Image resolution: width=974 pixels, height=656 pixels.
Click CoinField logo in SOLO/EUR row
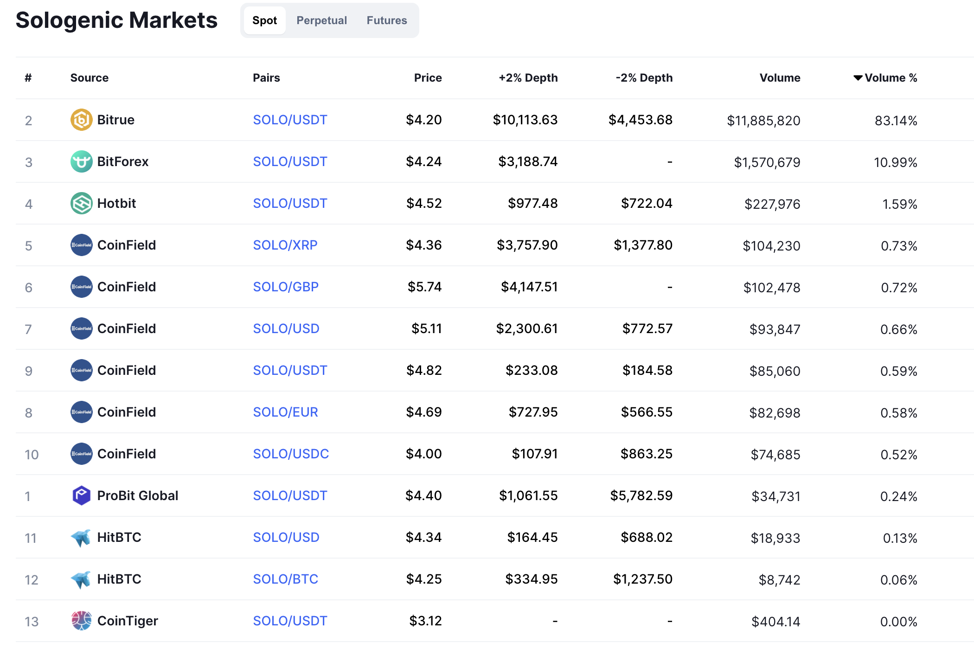[x=81, y=412]
